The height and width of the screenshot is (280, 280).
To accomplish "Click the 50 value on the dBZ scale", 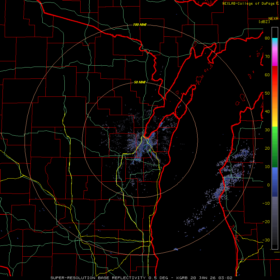I will (267, 93).
